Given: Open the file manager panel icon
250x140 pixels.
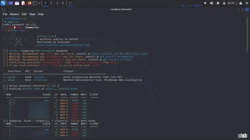Looking at the screenshot, I should 17,3.
